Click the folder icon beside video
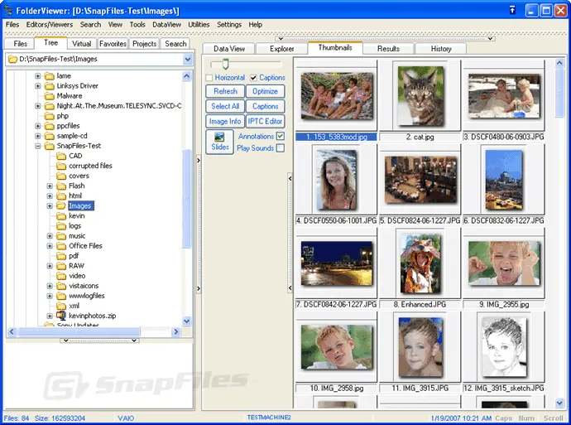 [61, 276]
